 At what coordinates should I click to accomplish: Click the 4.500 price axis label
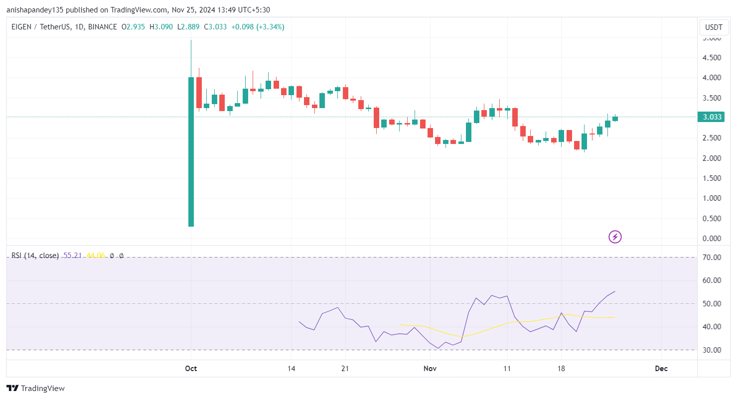coord(712,58)
